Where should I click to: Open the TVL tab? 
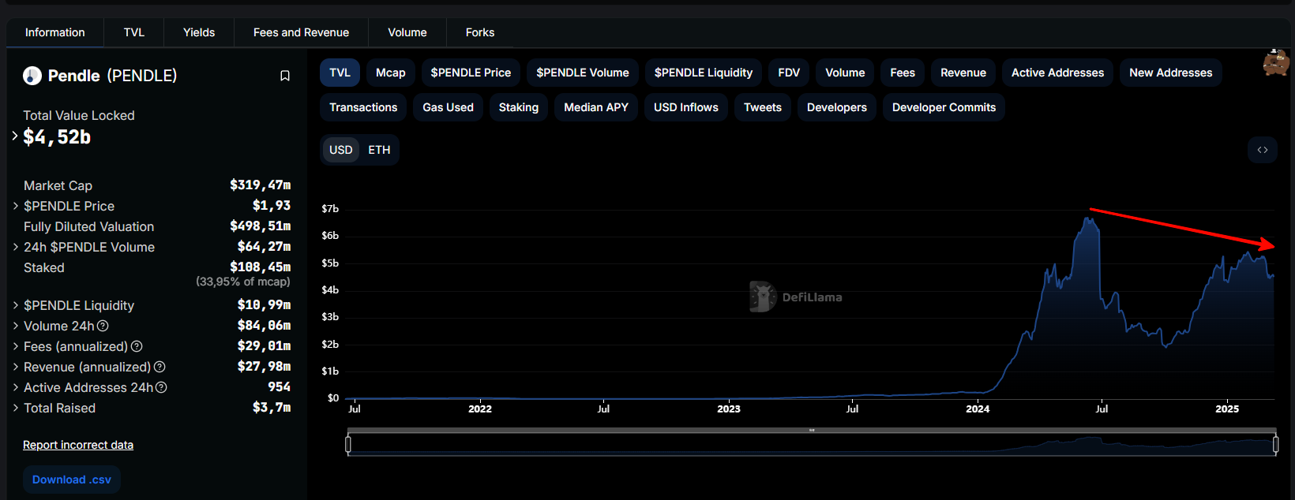point(134,32)
